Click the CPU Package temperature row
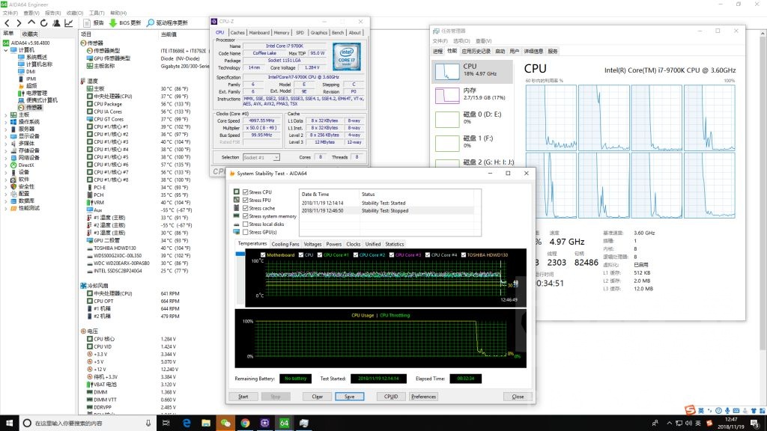The height and width of the screenshot is (431, 767). click(108, 104)
